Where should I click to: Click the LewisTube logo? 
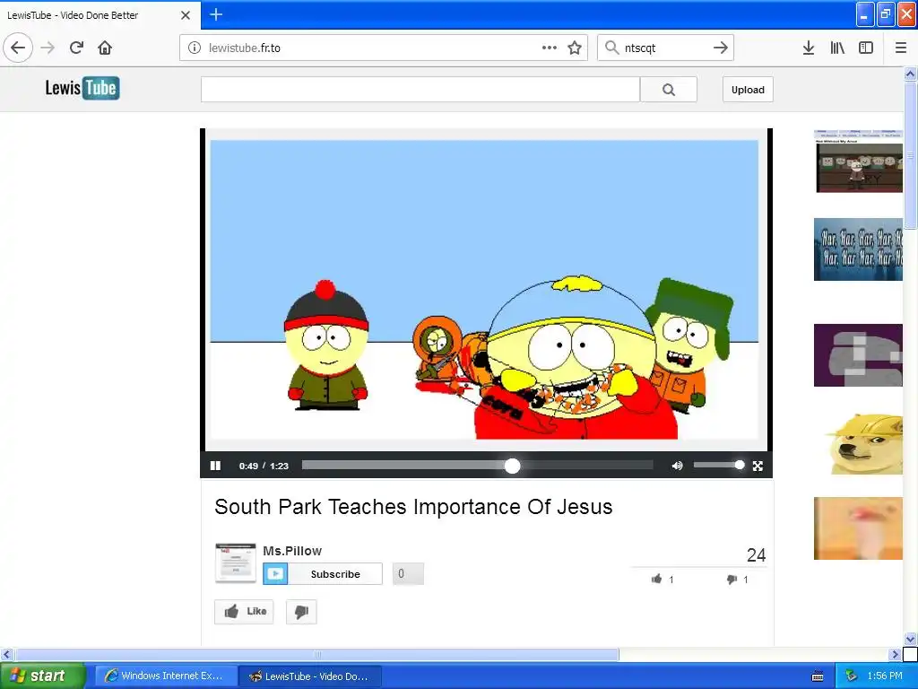tap(82, 88)
